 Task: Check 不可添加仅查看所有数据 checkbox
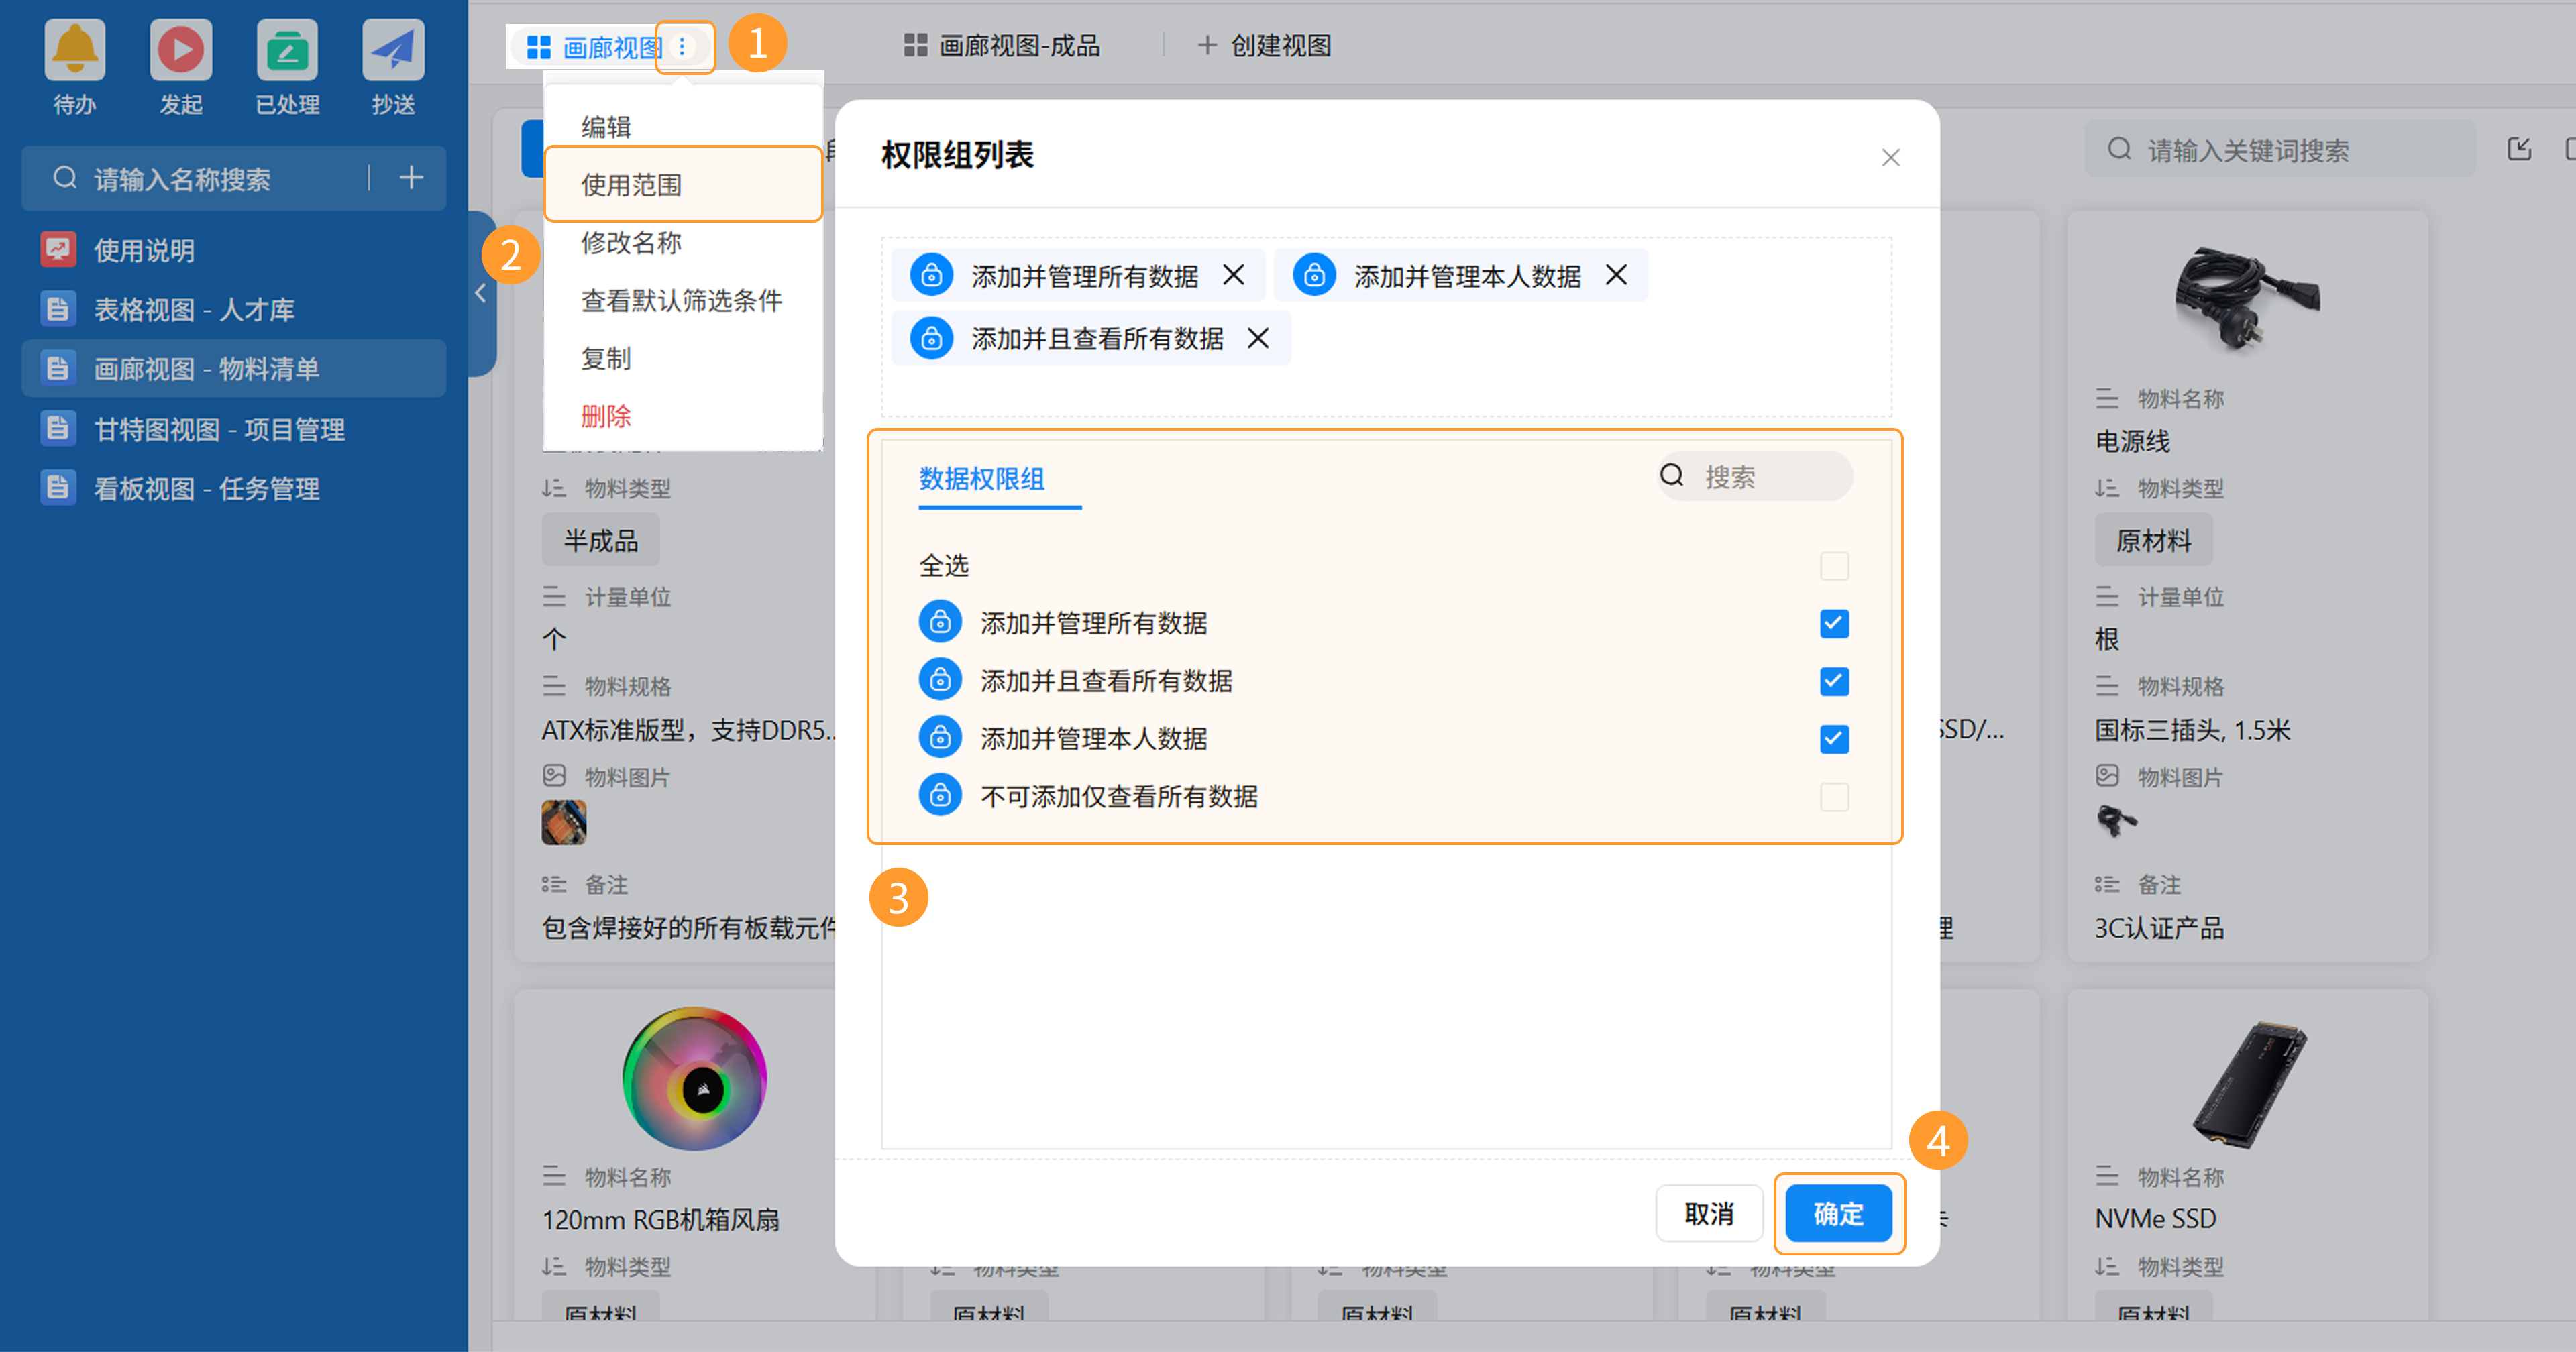click(1834, 797)
